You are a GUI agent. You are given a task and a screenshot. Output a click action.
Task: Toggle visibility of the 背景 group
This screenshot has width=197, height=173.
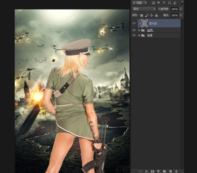pos(134,35)
